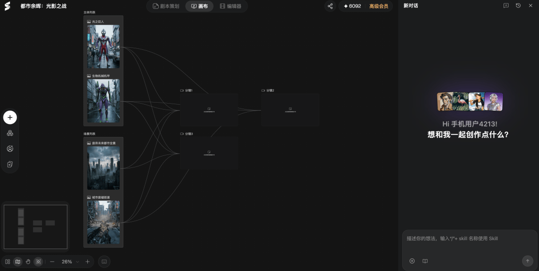The height and width of the screenshot is (271, 539).
Task: Open the 分镜3 storyboard node
Action: [x=209, y=153]
